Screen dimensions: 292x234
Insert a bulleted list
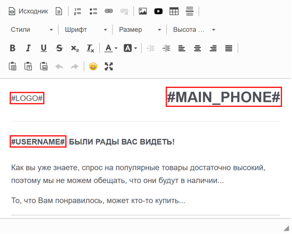tap(93, 11)
